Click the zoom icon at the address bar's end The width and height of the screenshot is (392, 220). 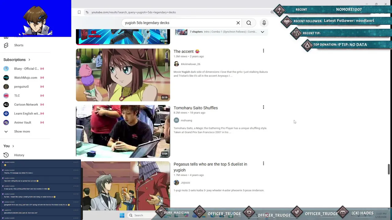[272, 12]
